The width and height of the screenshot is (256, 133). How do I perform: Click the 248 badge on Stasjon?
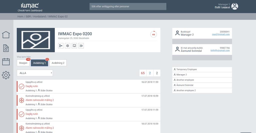28,59
